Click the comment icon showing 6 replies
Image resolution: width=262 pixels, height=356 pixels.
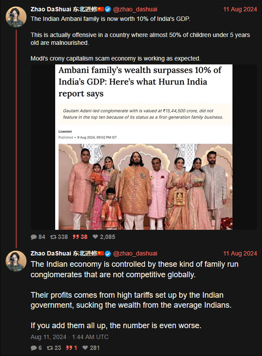click(x=34, y=348)
